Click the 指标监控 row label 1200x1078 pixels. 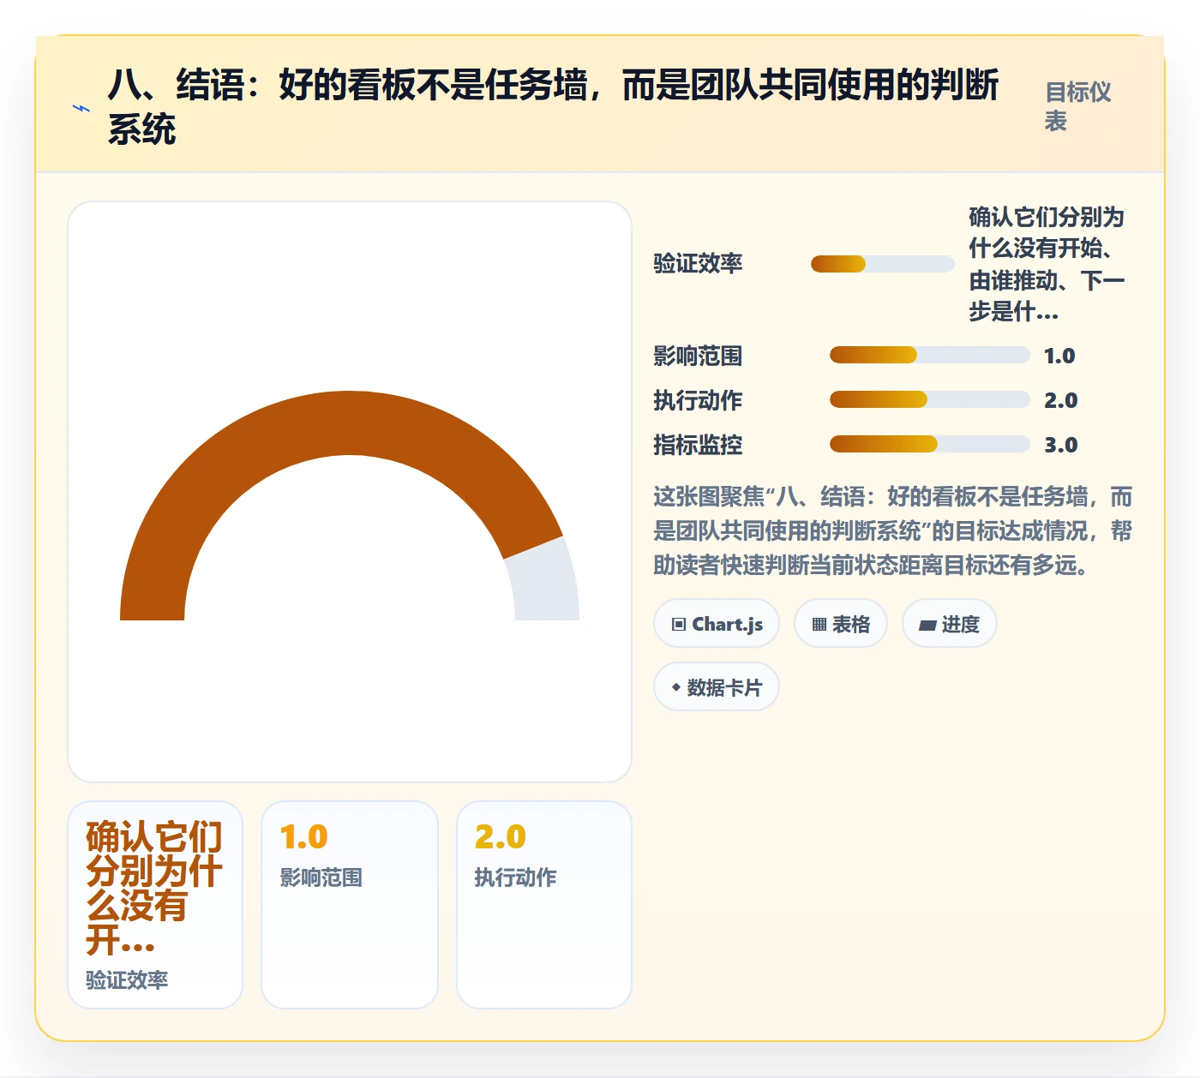pyautogui.click(x=698, y=445)
